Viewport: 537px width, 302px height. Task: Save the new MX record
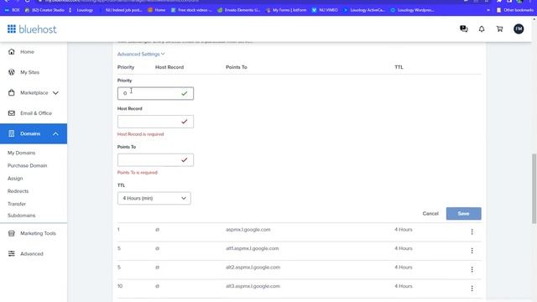pos(463,213)
